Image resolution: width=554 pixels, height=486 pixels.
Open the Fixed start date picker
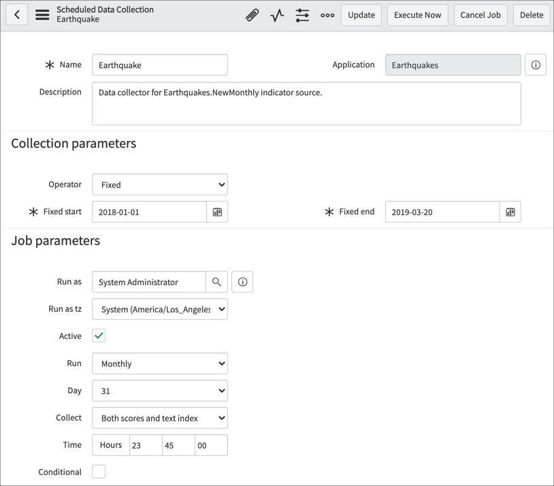tap(217, 212)
